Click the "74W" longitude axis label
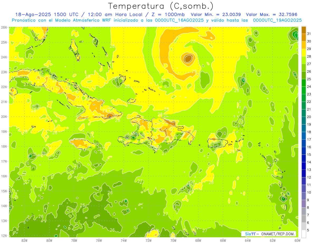This screenshot has width=316, height=244. 124,240
